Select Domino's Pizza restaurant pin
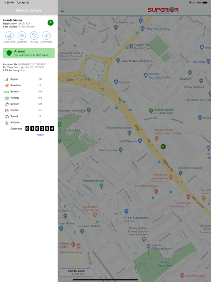The width and height of the screenshot is (211, 282). coord(156,138)
